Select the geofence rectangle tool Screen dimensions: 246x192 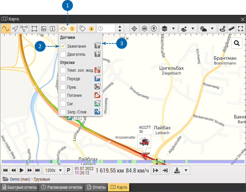[34, 29]
